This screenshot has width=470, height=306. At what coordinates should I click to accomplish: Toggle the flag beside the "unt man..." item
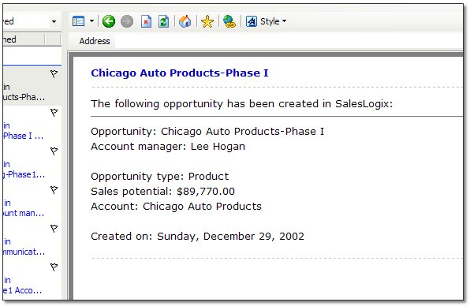(x=54, y=190)
